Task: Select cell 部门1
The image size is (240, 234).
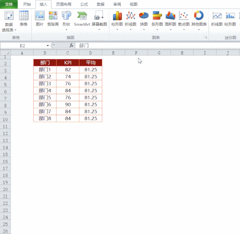Action: [x=45, y=70]
